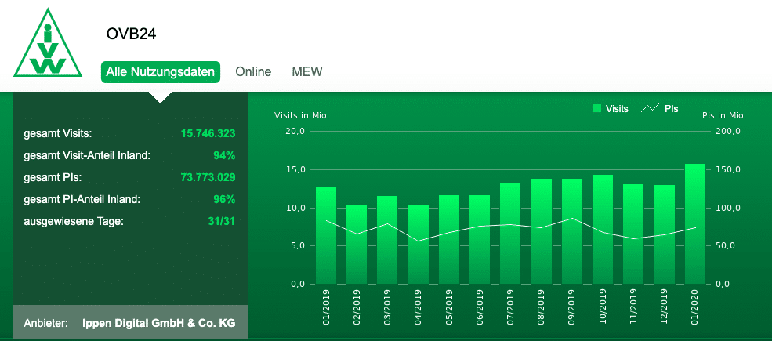Click the 200,0 right axis label

pos(727,132)
